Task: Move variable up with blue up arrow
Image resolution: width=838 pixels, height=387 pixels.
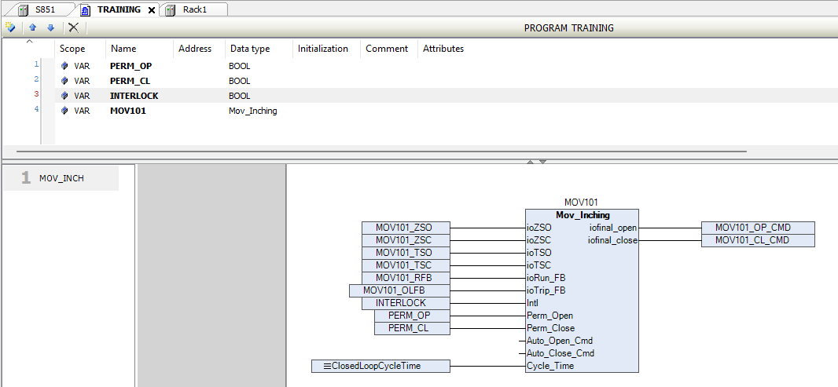Action: tap(32, 27)
